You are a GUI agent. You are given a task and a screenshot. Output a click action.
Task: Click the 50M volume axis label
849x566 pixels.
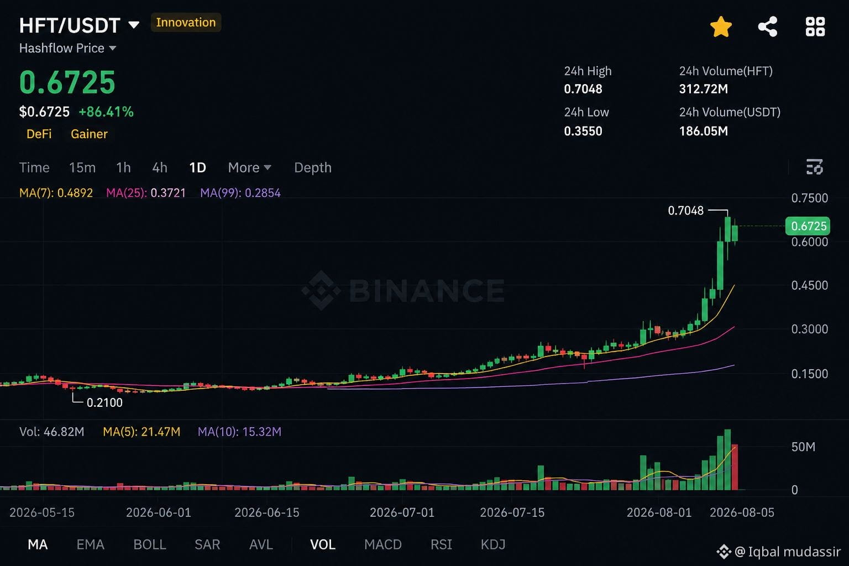pos(803,447)
